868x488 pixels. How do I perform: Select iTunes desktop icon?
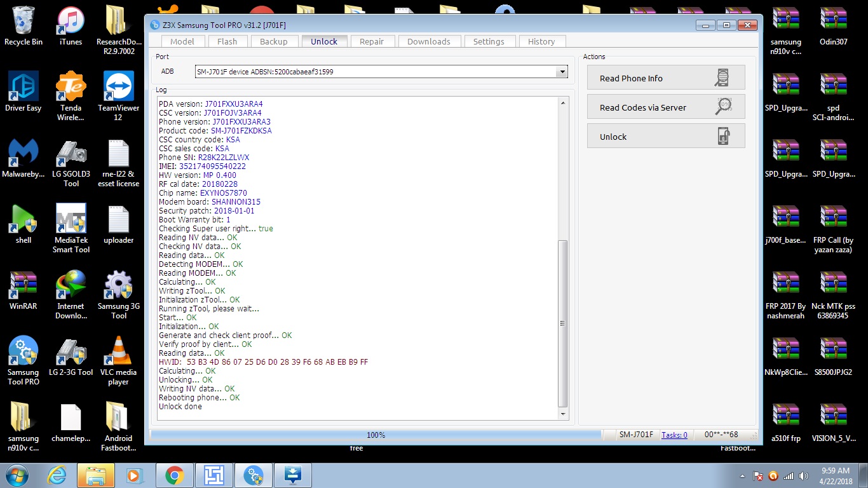[x=71, y=26]
